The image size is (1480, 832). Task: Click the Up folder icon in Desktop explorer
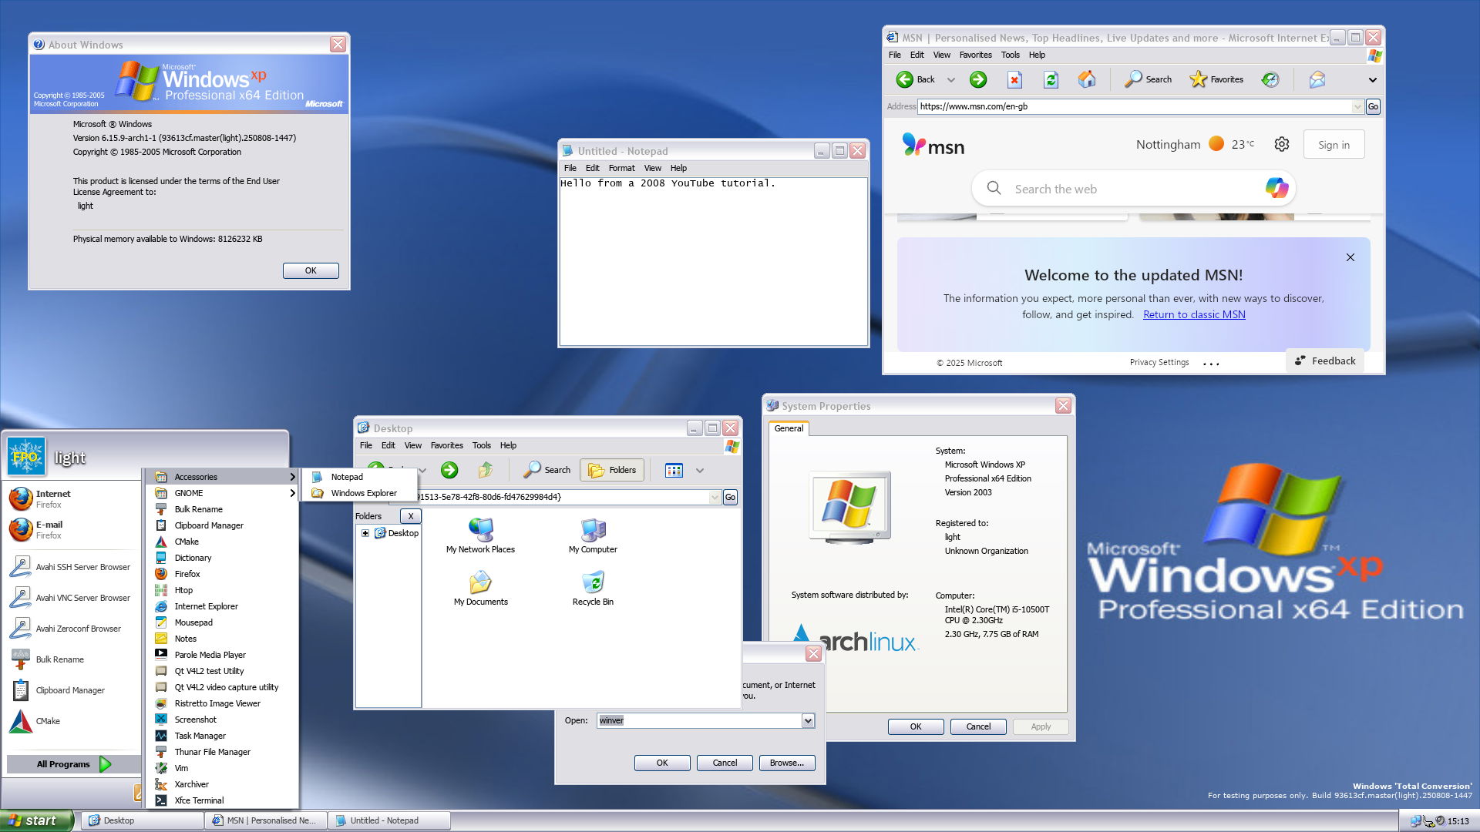[486, 470]
